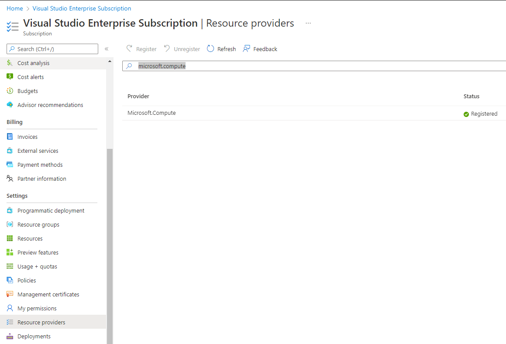The width and height of the screenshot is (506, 344).
Task: Collapse the sidebar with double chevron
Action: (x=107, y=49)
